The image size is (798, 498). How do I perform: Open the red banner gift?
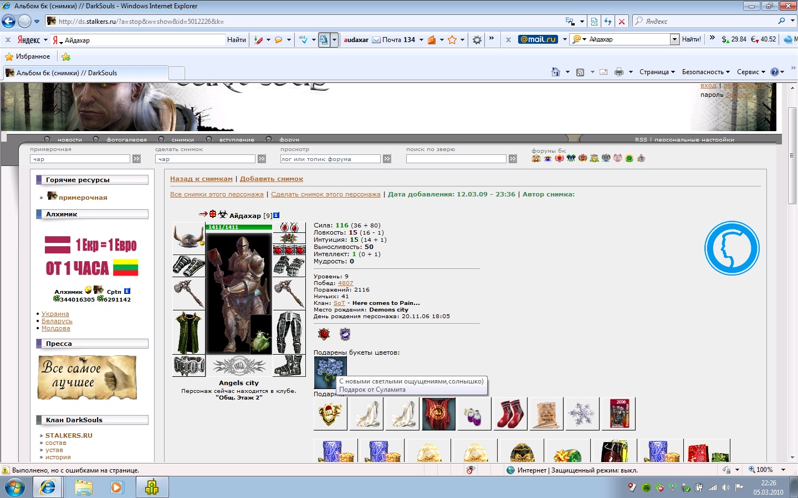(x=439, y=413)
